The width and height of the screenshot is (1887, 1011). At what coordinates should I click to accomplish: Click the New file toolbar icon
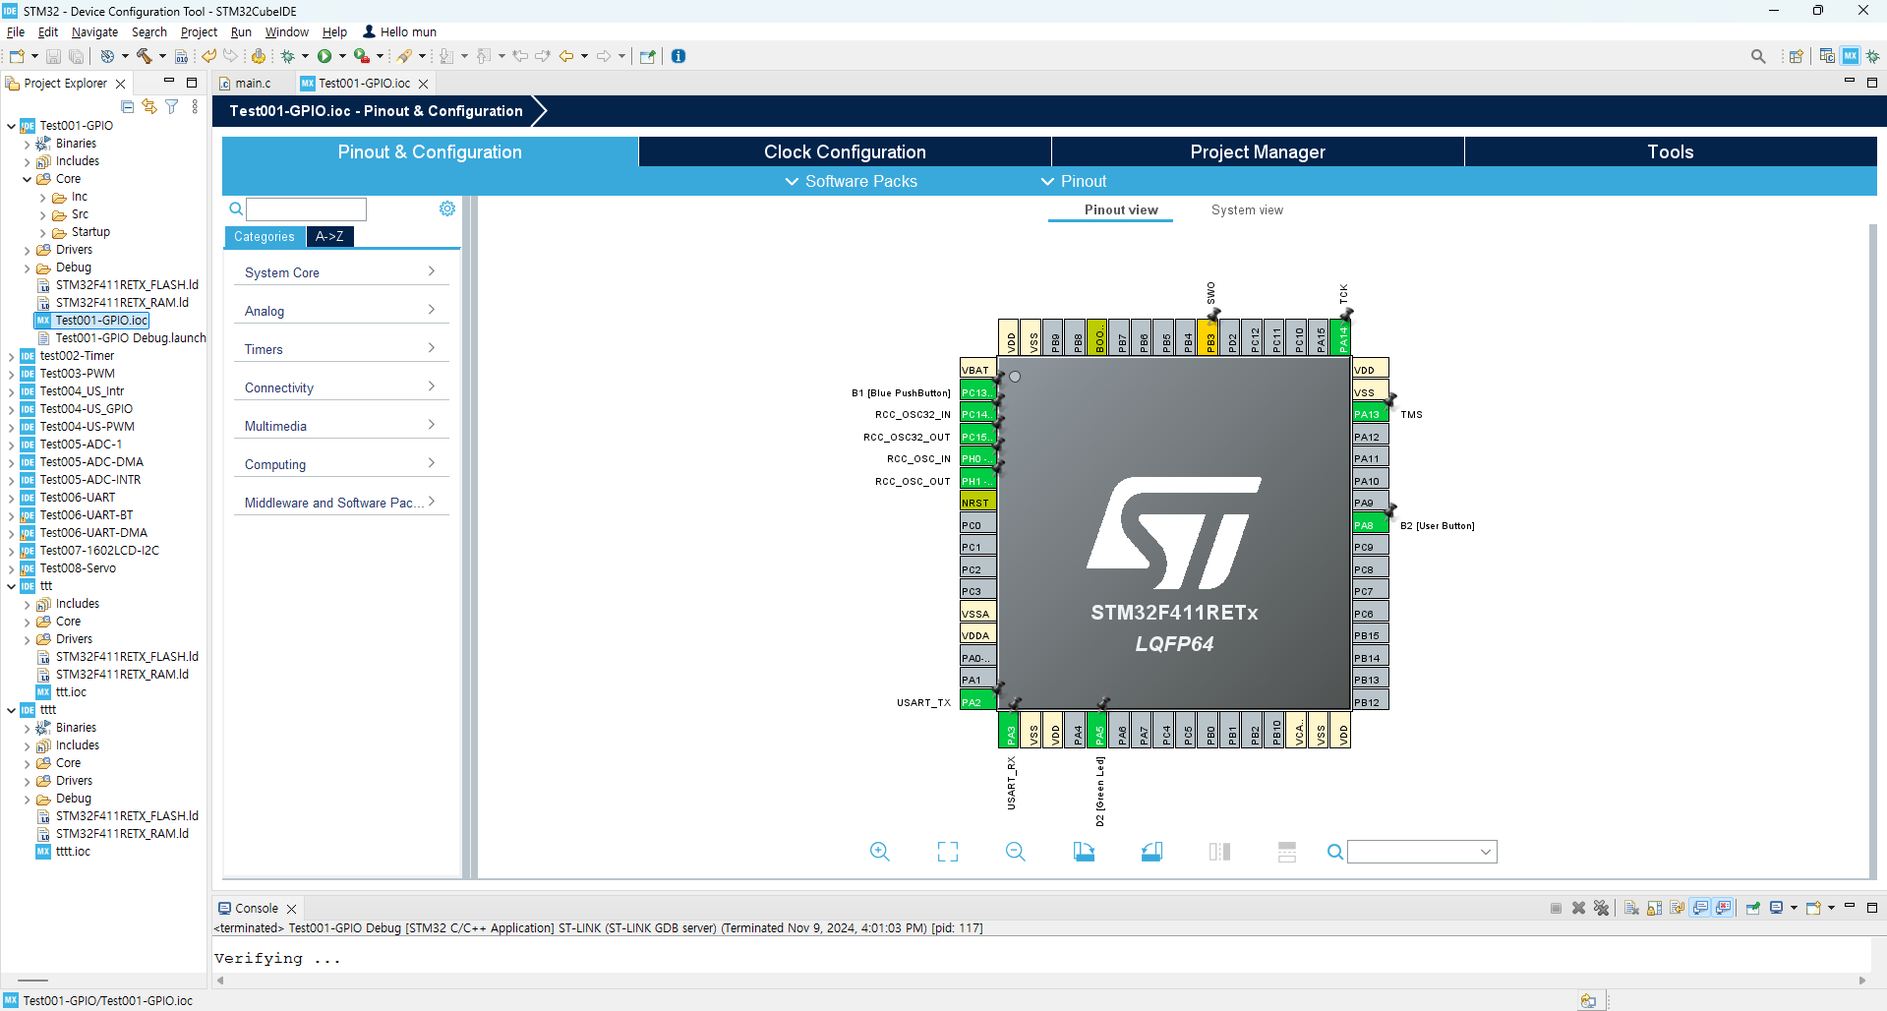(17, 56)
